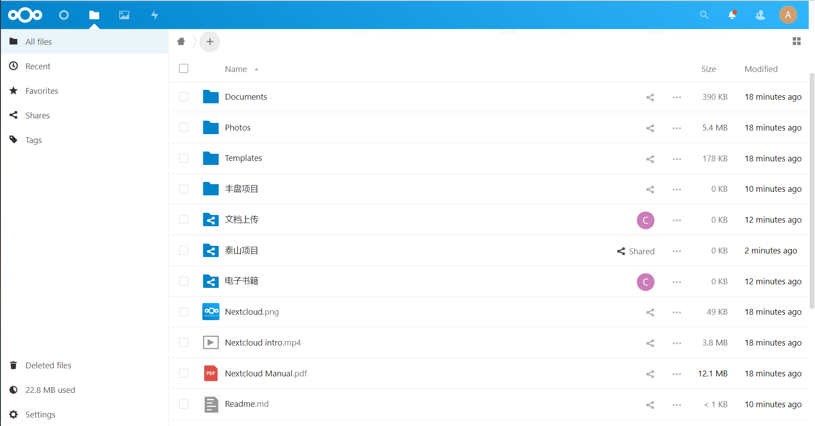Go to Recent in the sidebar

(x=38, y=66)
